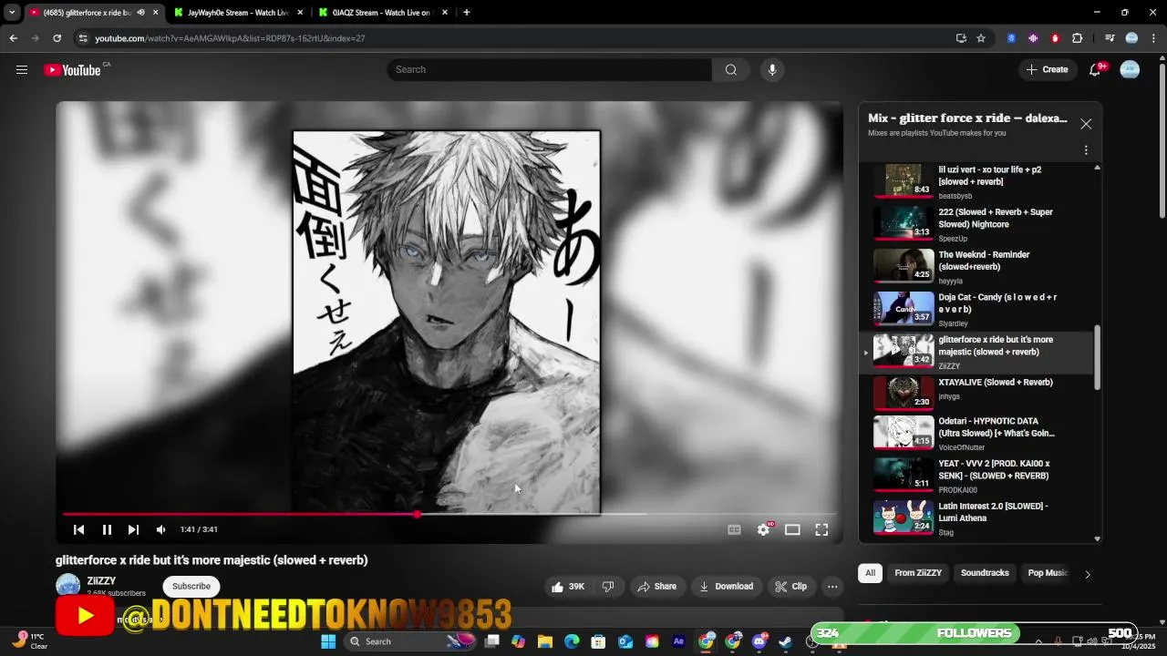Dislike the video
This screenshot has width=1167, height=656.
608,587
